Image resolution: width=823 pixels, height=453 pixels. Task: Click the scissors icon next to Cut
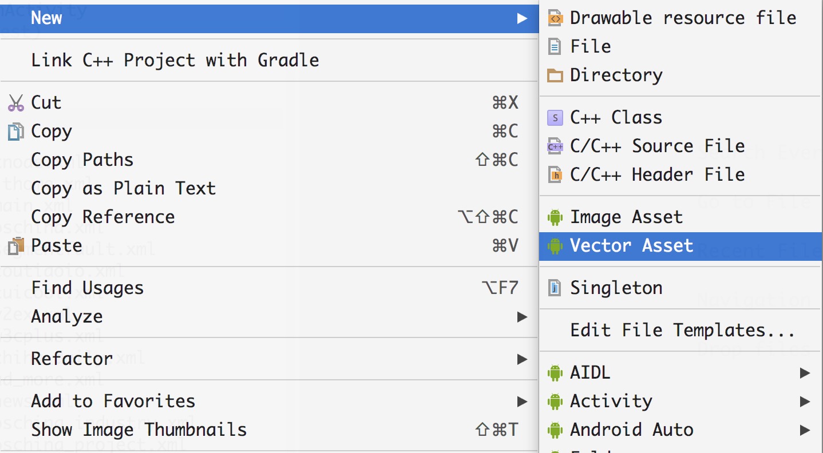point(16,103)
